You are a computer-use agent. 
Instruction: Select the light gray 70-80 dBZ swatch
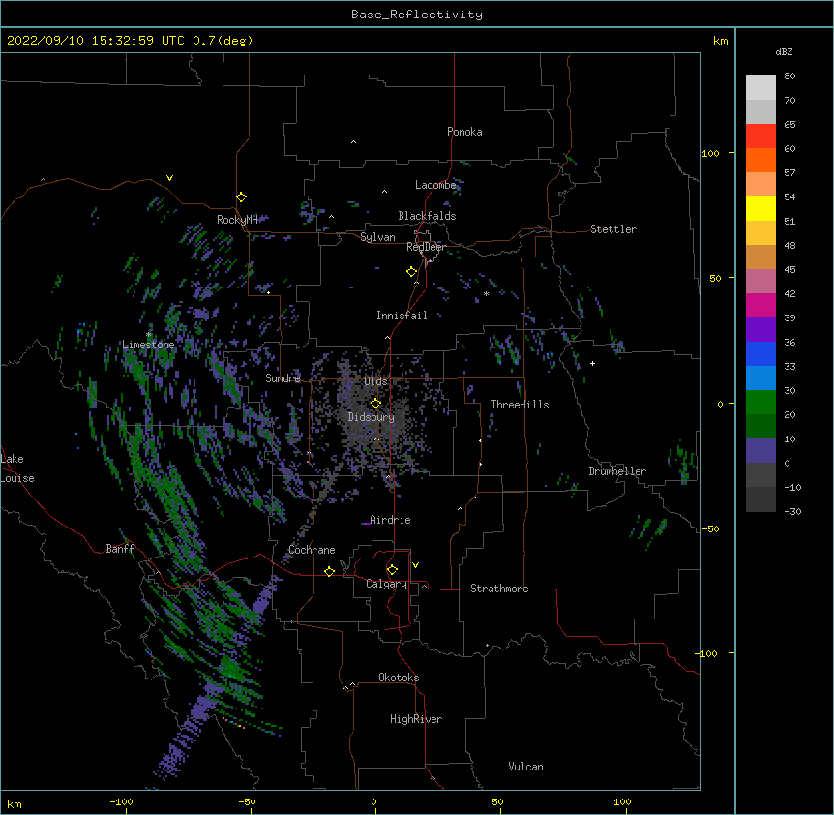(x=760, y=88)
